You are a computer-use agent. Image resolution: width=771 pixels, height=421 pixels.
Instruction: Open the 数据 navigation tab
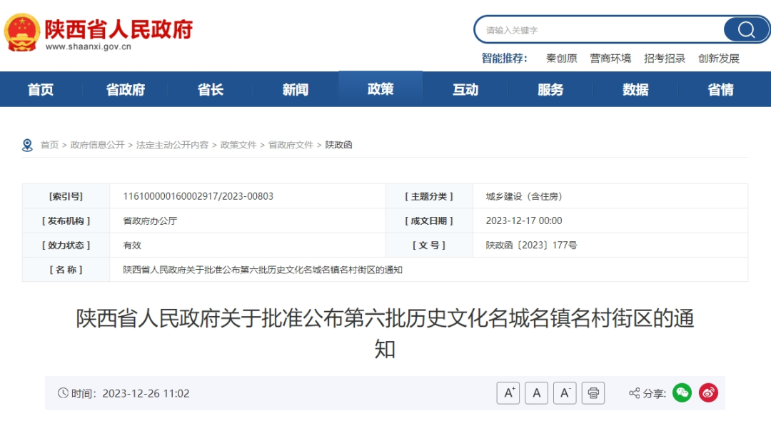click(x=635, y=89)
